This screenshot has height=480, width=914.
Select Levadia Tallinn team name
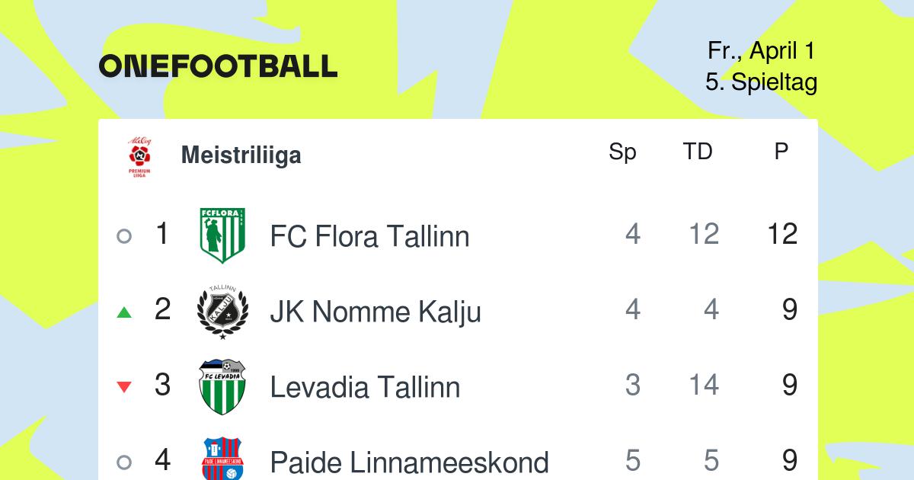365,387
